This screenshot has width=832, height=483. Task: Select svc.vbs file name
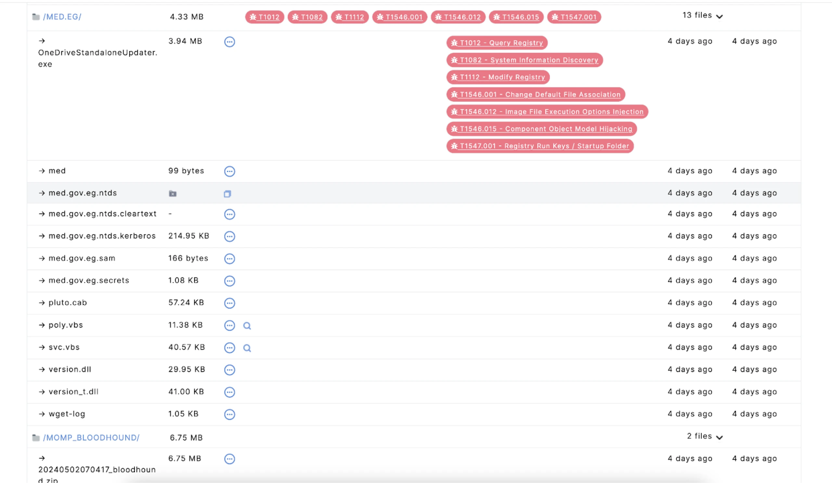[64, 348]
